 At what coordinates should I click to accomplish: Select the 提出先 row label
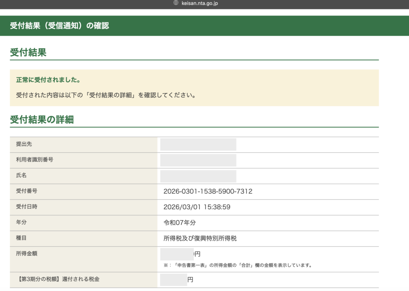24,144
